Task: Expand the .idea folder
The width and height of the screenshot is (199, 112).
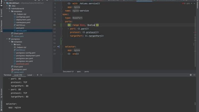Action: tap(7, 6)
